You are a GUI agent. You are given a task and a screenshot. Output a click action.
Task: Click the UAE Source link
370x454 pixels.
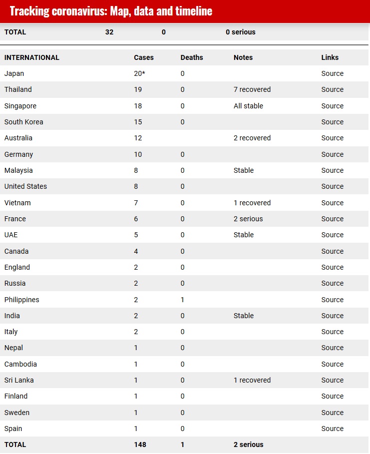point(332,235)
